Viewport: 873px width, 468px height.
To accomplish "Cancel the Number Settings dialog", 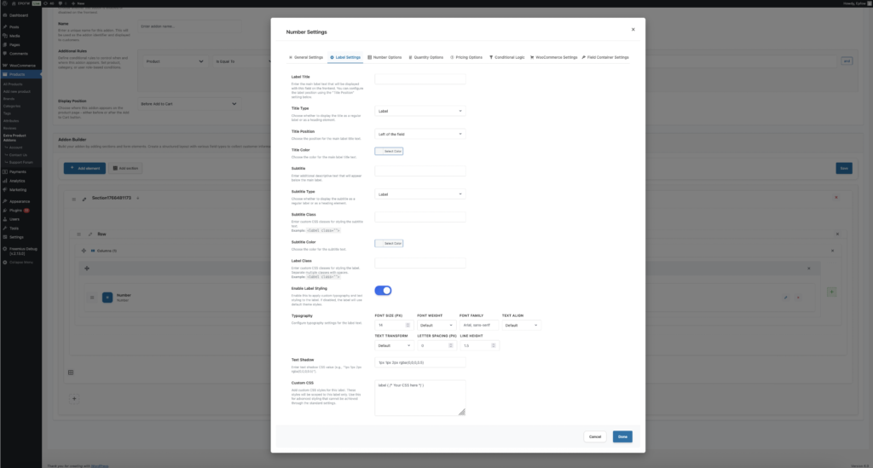I will [595, 436].
